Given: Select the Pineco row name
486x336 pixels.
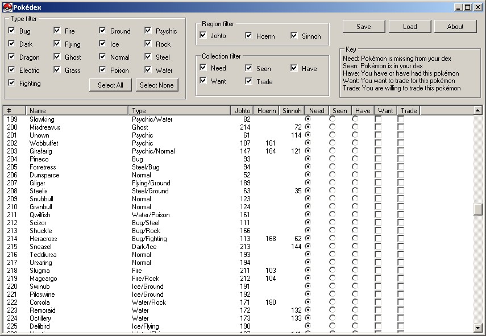Looking at the screenshot, I should point(39,159).
